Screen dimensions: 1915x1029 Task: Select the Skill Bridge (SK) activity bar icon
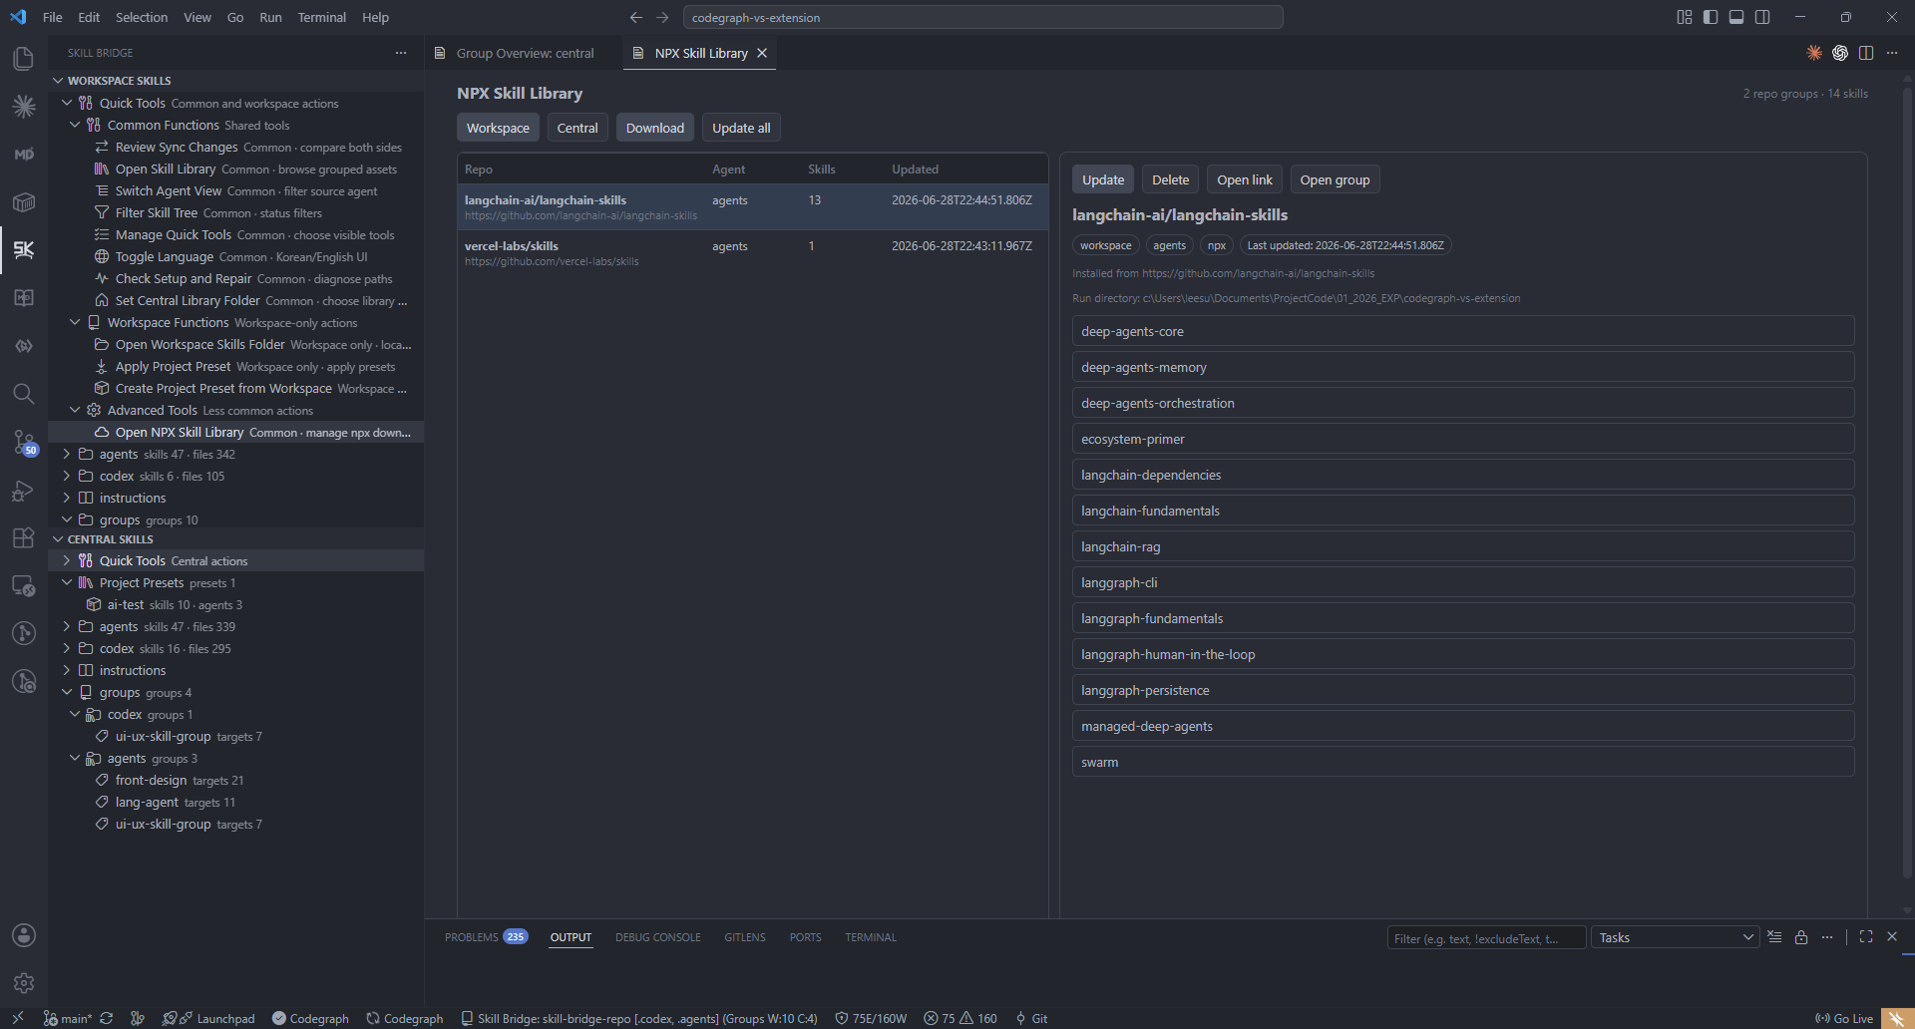tap(24, 249)
